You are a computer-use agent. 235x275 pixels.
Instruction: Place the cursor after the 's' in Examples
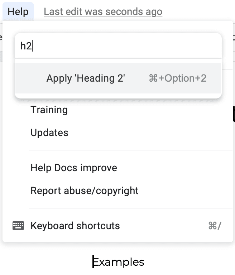click(x=144, y=262)
